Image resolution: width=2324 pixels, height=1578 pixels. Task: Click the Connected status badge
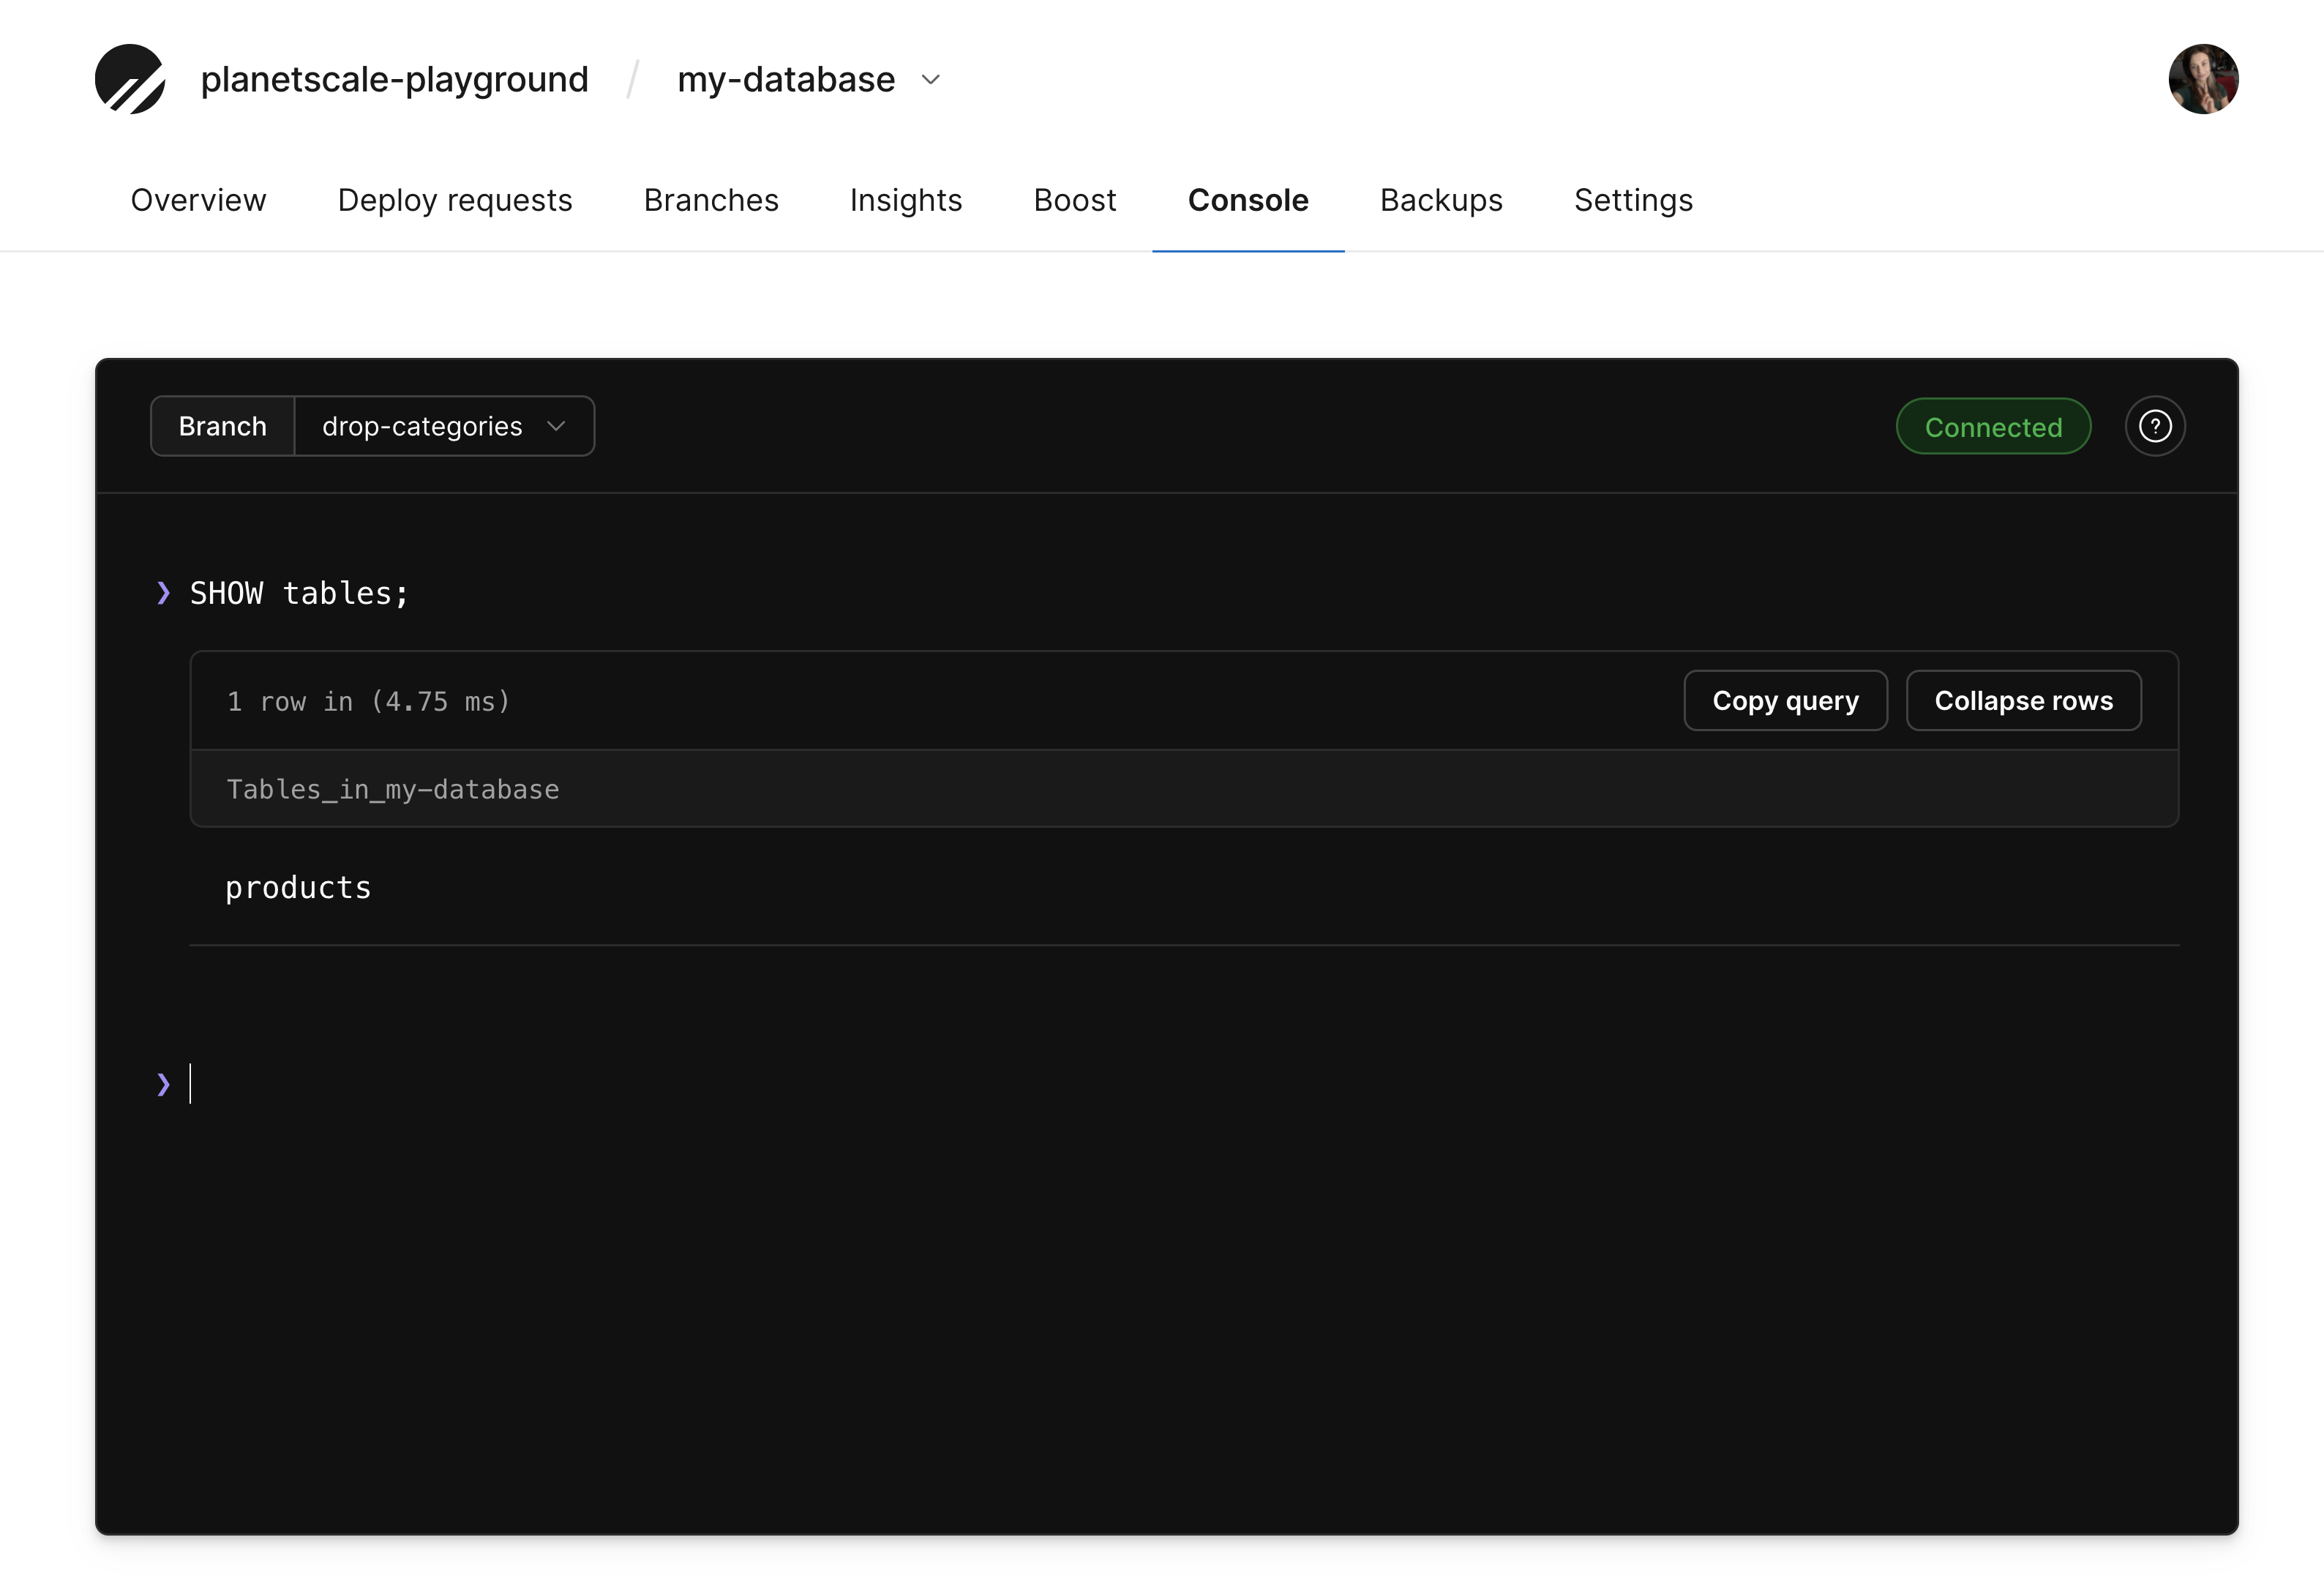[x=1993, y=427]
